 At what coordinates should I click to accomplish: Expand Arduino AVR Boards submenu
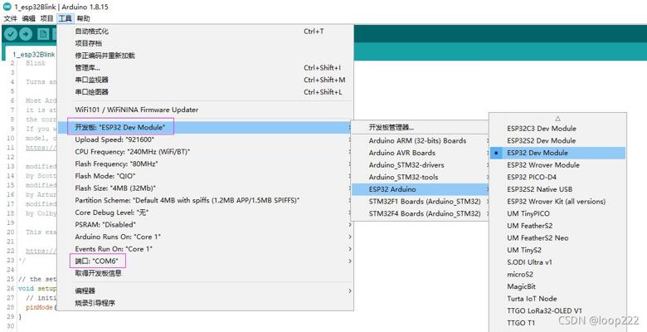(x=420, y=153)
